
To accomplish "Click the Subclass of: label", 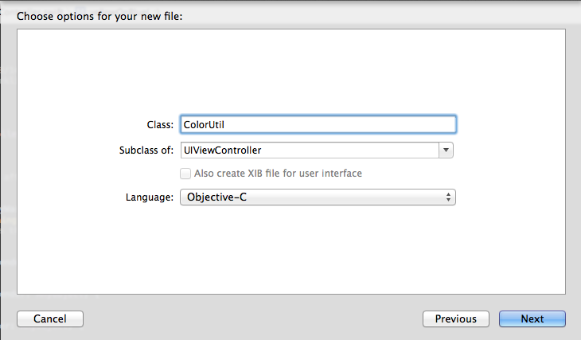I will [146, 150].
